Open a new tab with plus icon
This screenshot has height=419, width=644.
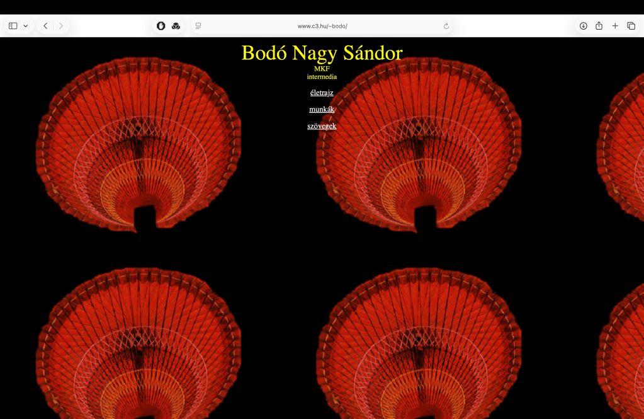pyautogui.click(x=615, y=26)
